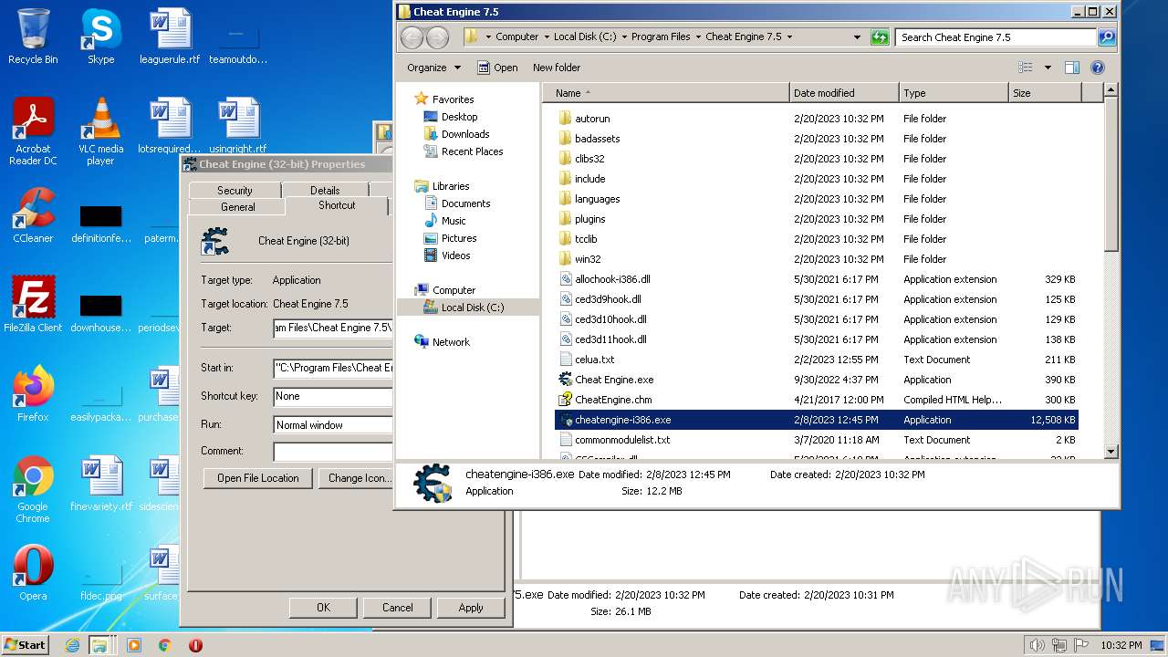This screenshot has width=1168, height=657.
Task: Open Acrobat Reader DC shortcut
Action: click(x=33, y=131)
